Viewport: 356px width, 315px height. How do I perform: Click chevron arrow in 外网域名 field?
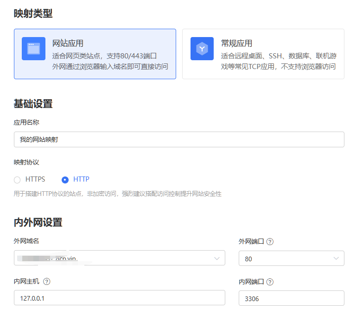click(x=216, y=258)
